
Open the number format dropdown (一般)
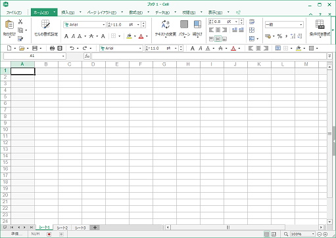(x=301, y=25)
